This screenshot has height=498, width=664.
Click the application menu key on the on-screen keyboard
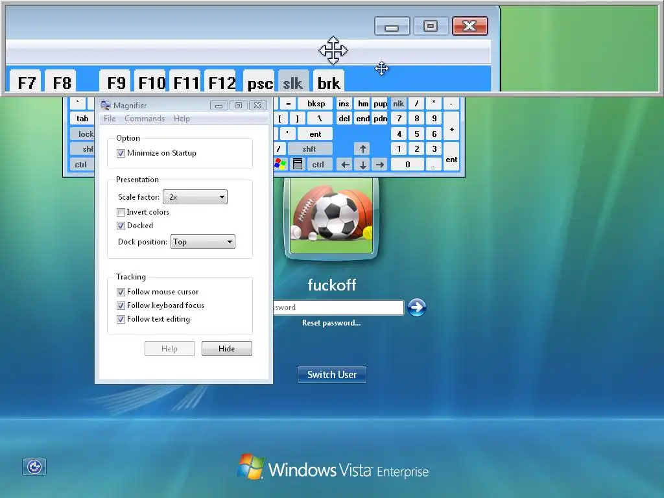coord(298,164)
